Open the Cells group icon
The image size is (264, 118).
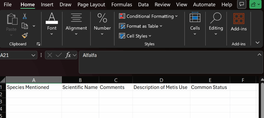pyautogui.click(x=195, y=18)
